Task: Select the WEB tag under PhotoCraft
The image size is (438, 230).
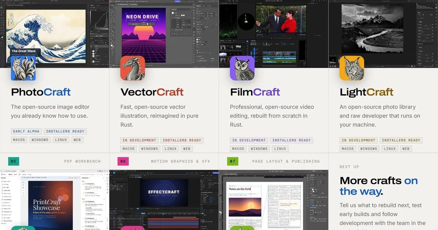Action: 77,140
